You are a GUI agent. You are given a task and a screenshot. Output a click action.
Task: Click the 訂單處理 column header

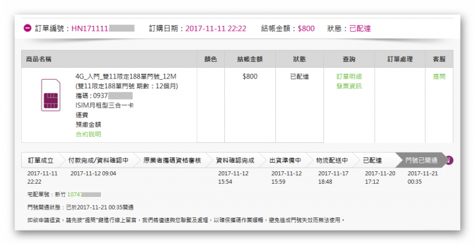pyautogui.click(x=400, y=59)
